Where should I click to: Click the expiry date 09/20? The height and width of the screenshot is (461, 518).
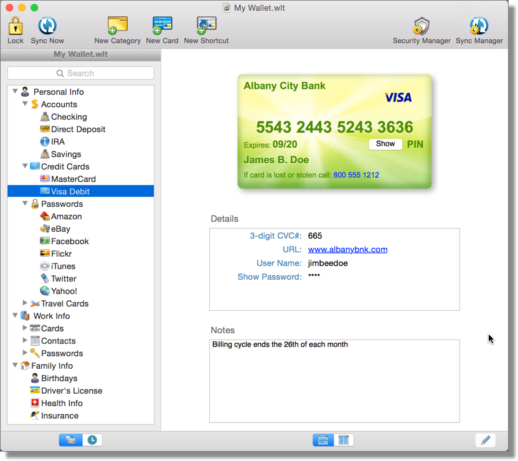(x=285, y=145)
